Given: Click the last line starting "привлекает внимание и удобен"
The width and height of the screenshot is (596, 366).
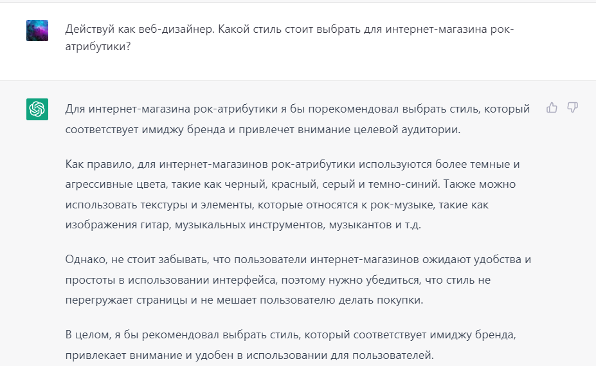Looking at the screenshot, I should (249, 355).
